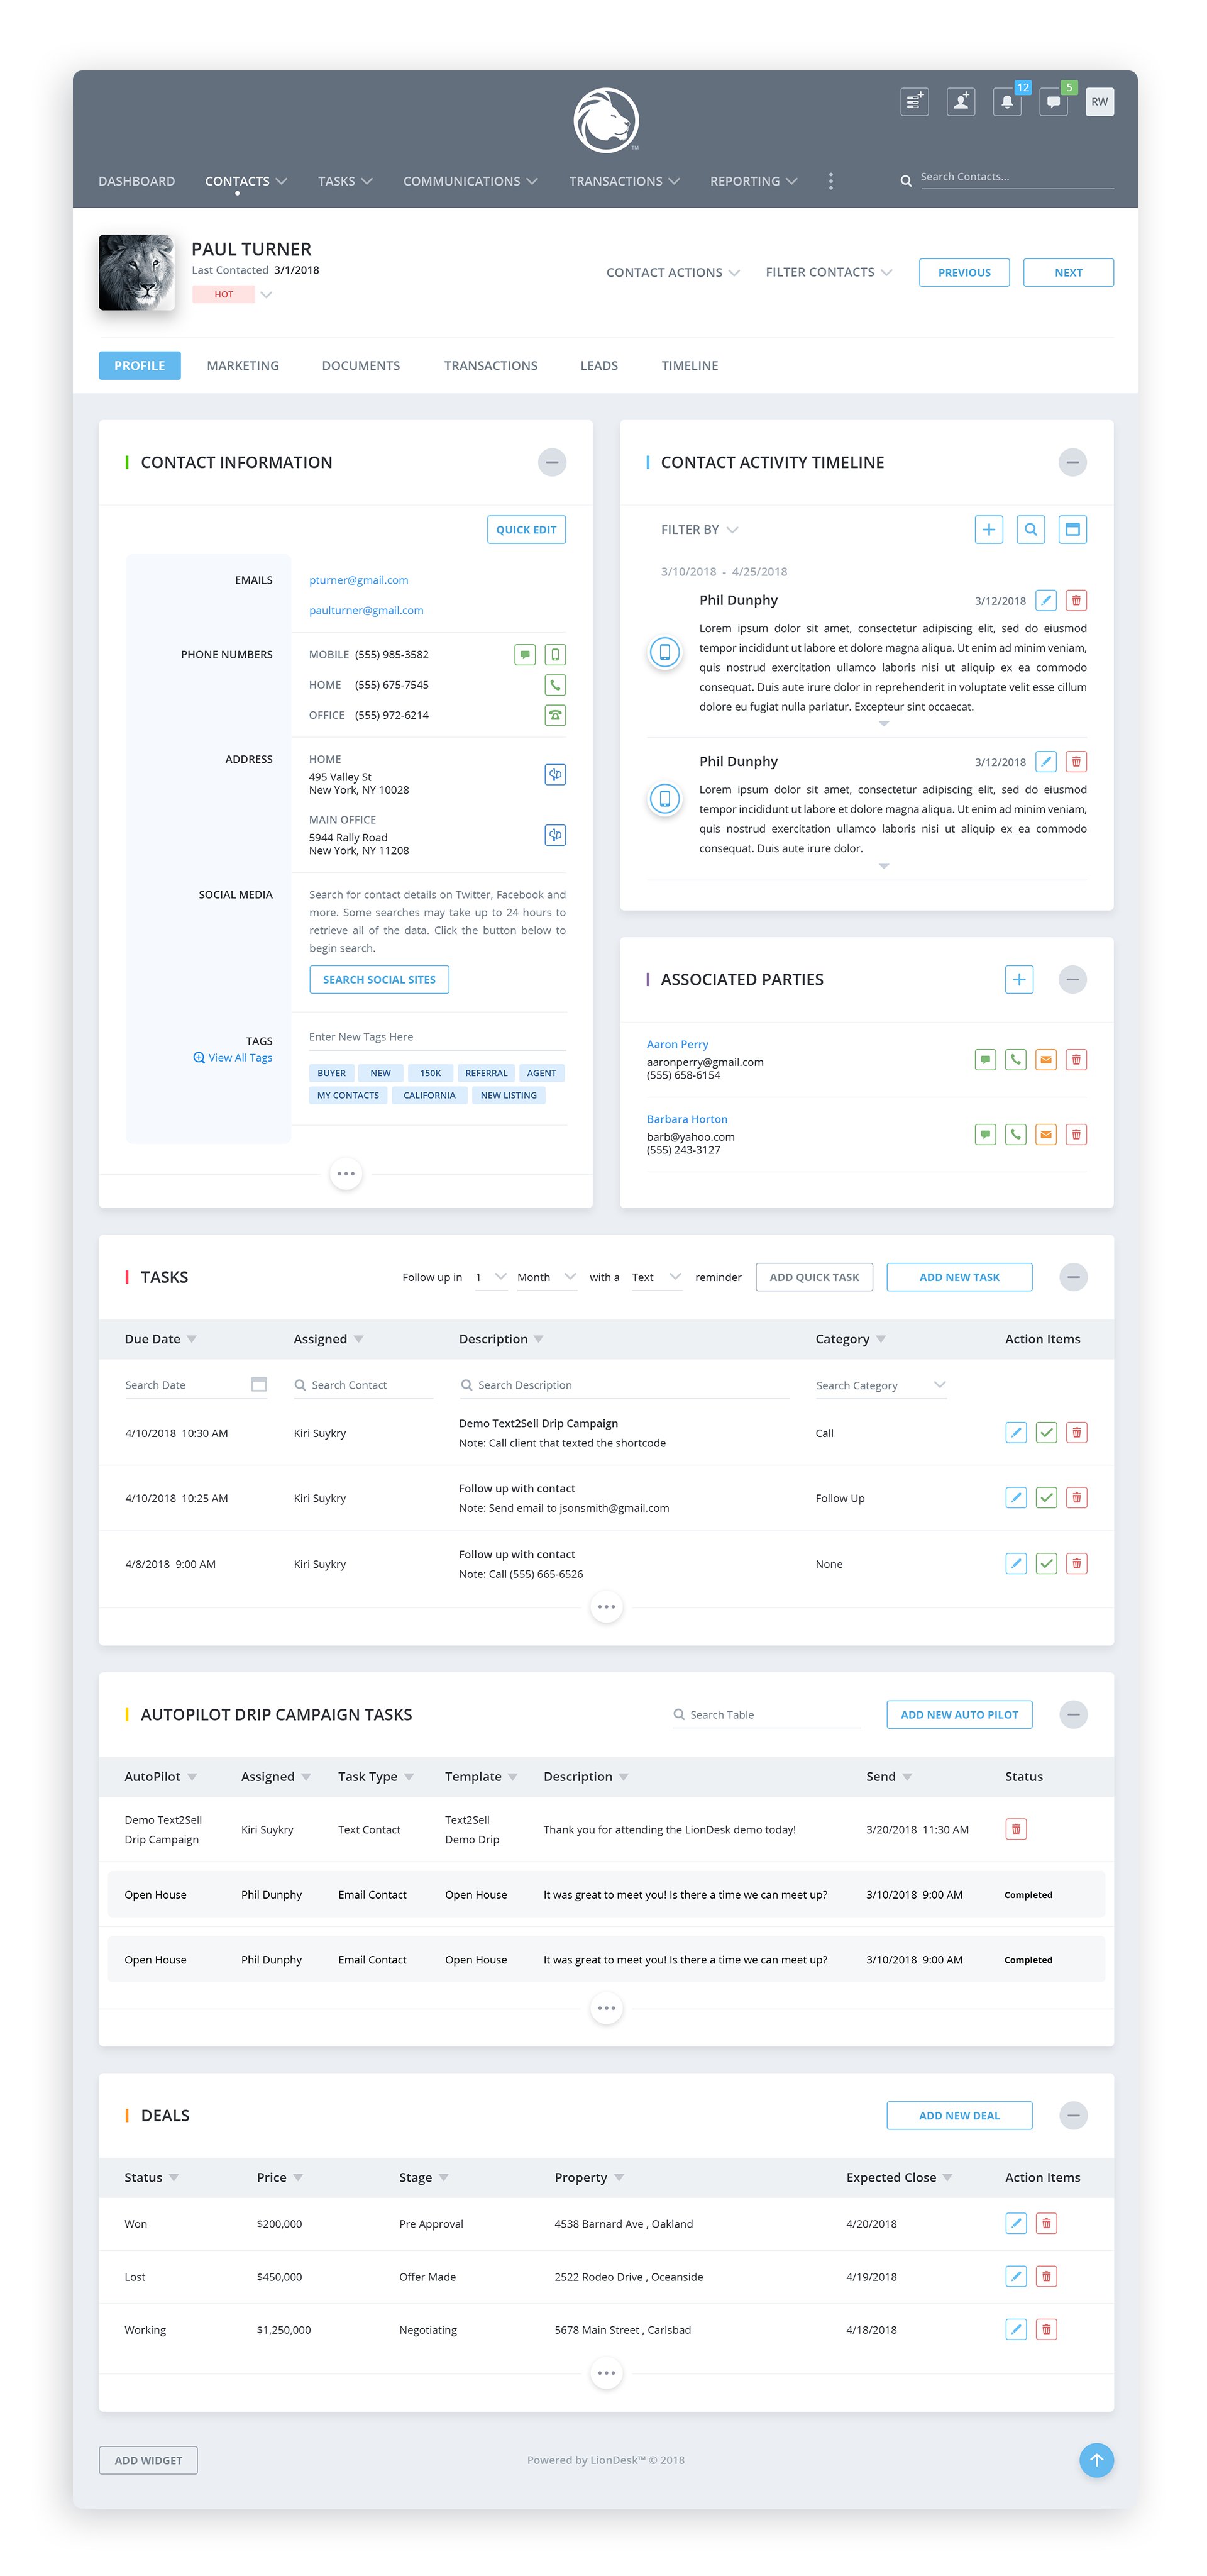Image resolution: width=1207 pixels, height=2576 pixels.
Task: Switch to the Marketing tab
Action: click(x=243, y=366)
